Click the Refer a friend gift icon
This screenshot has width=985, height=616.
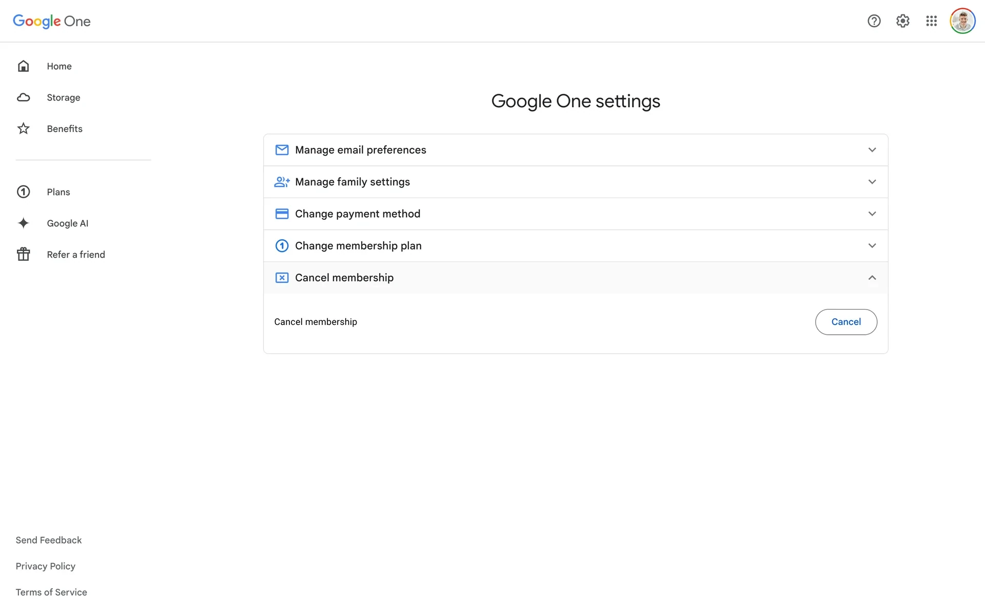(x=24, y=254)
